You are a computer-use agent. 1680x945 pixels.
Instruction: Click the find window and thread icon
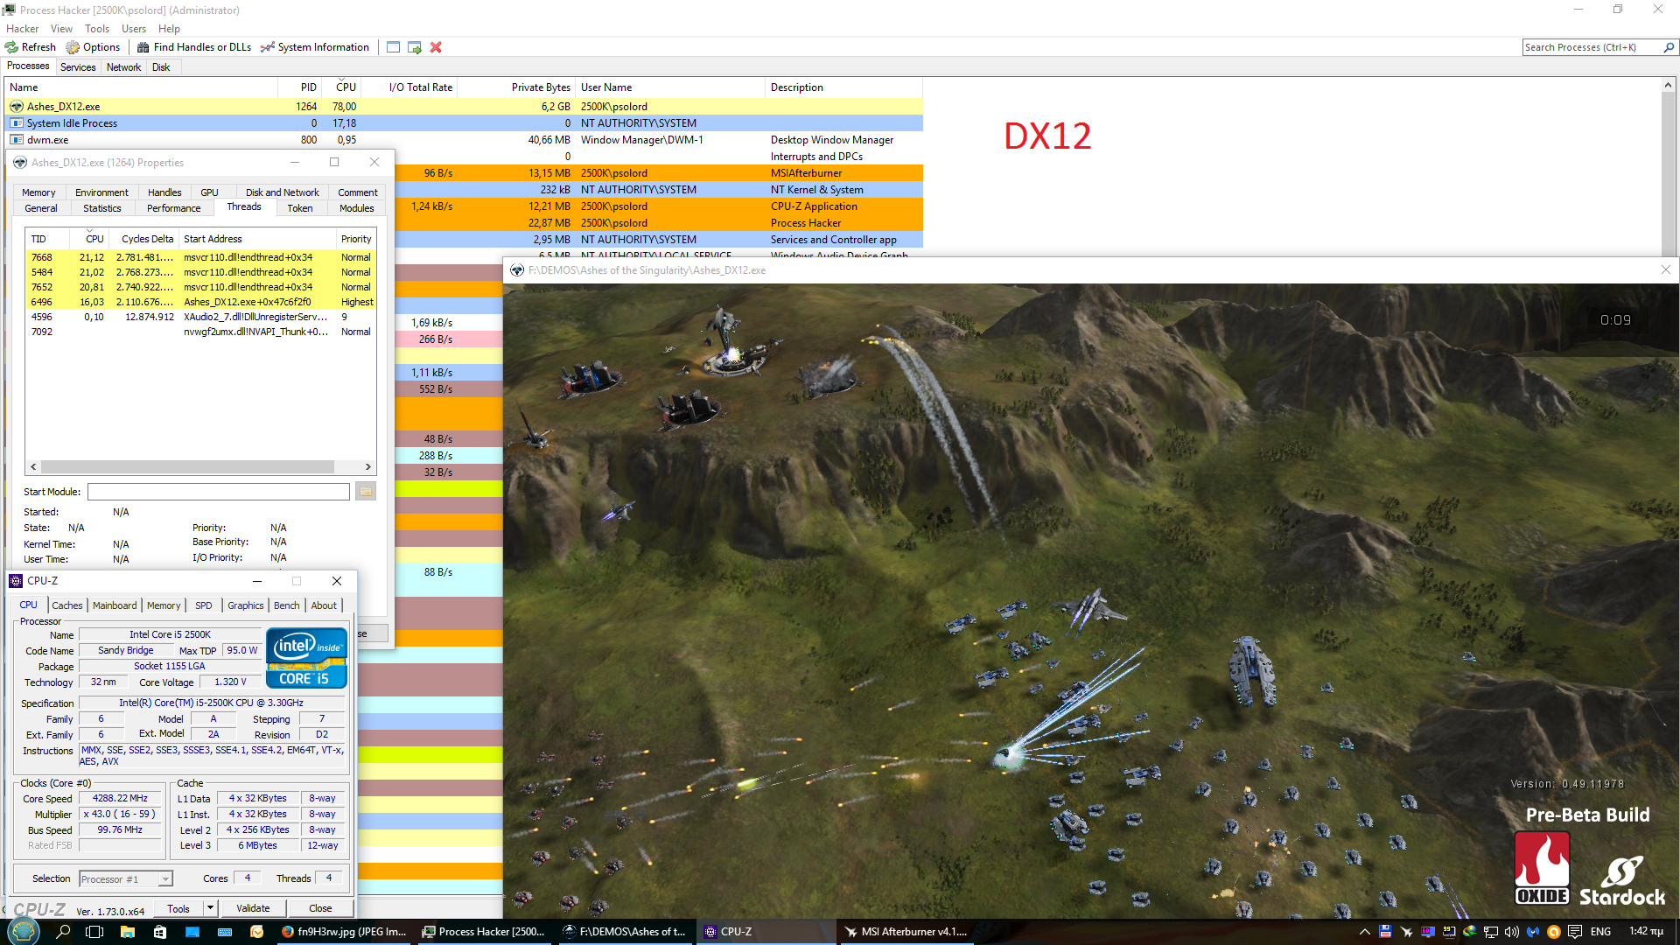[x=415, y=47]
